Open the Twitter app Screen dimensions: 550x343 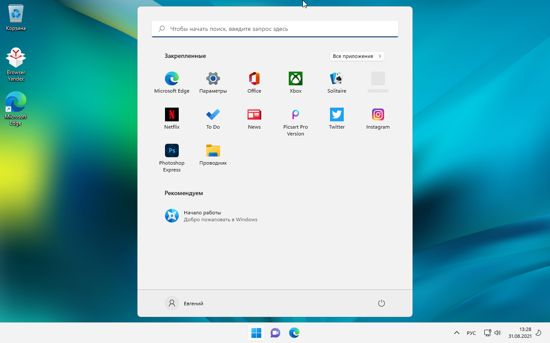pos(337,119)
